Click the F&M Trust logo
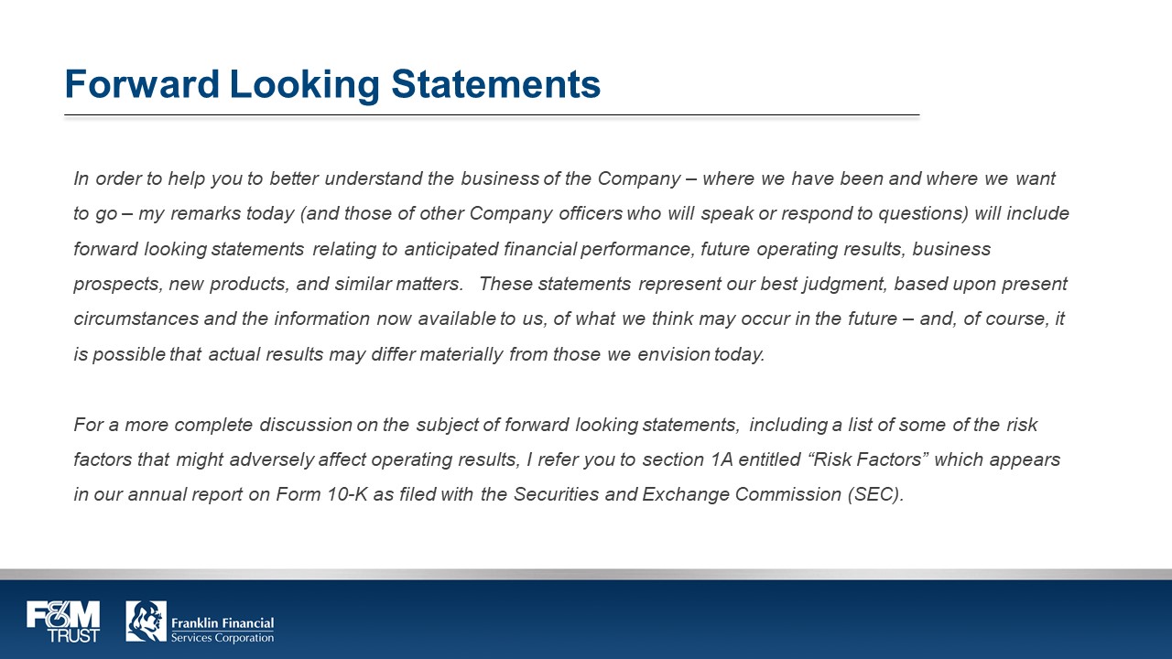1172x659 pixels. coord(63,621)
